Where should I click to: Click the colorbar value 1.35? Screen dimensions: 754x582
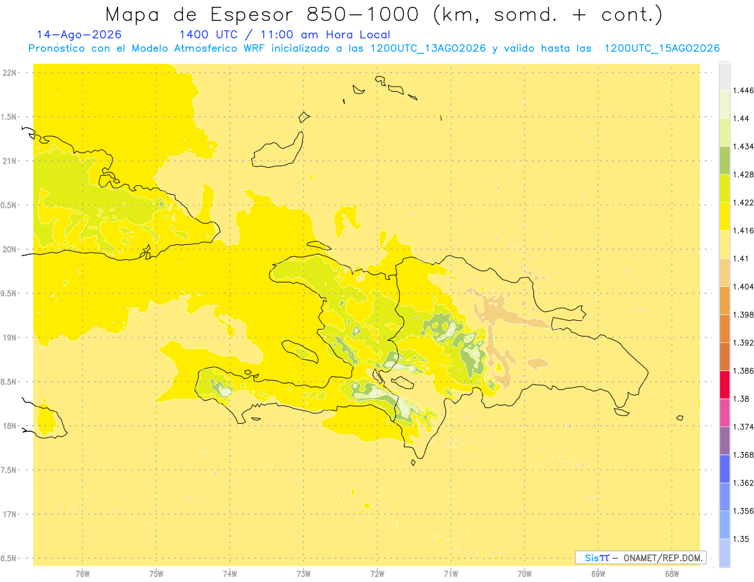pos(742,539)
